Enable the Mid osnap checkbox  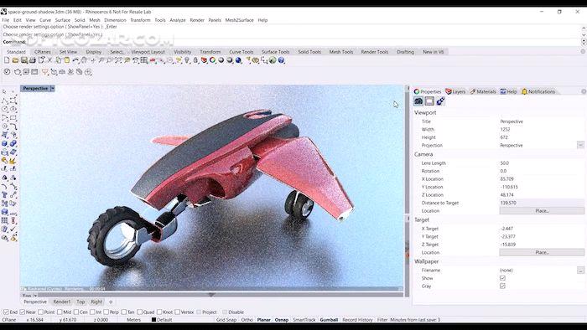tap(60, 312)
